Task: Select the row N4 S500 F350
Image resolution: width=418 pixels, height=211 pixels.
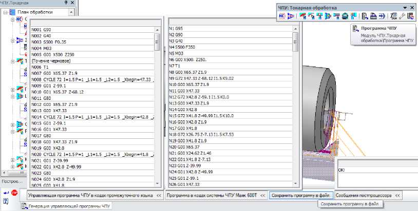Action: [231, 47]
